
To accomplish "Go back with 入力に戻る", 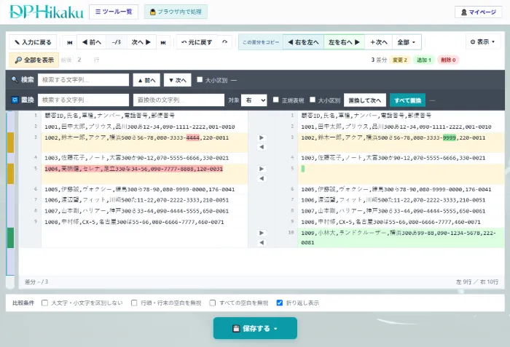I will [33, 42].
